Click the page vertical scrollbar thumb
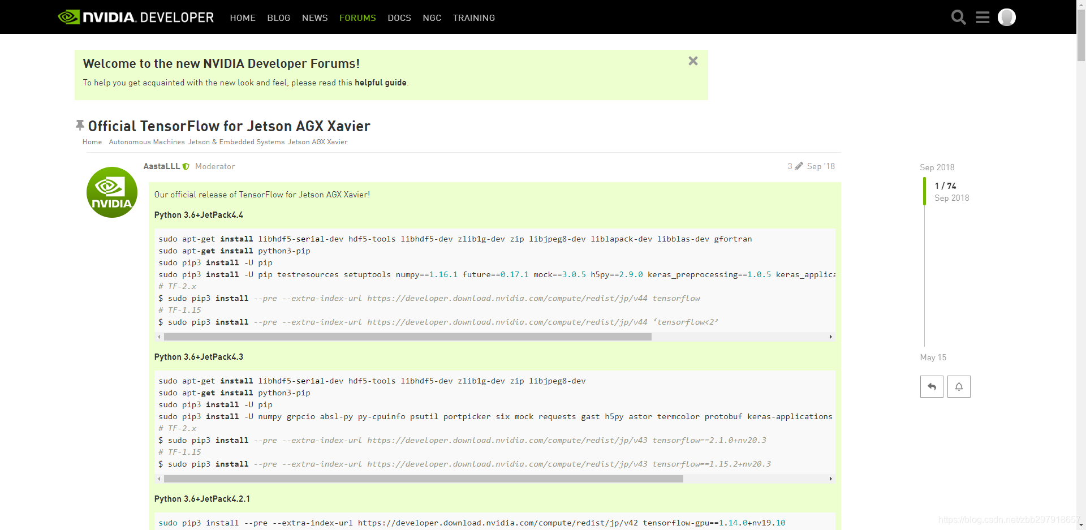This screenshot has height=530, width=1086. (1081, 35)
